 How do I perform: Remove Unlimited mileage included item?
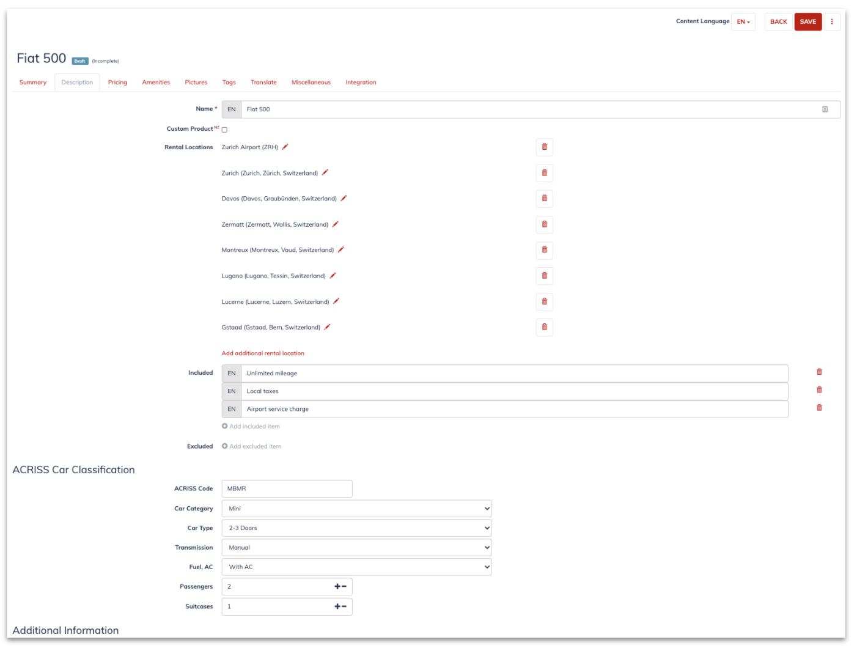click(x=819, y=372)
